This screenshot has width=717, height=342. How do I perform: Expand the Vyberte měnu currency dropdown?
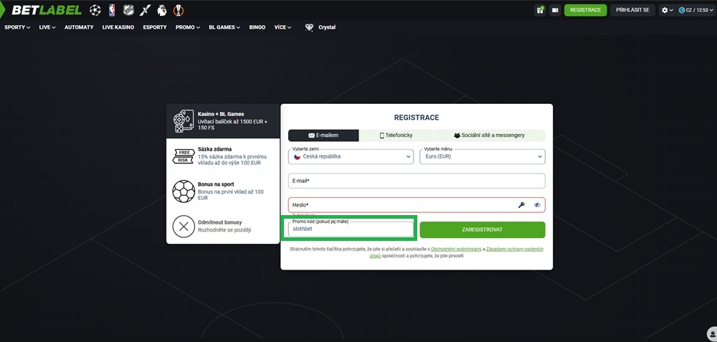tap(481, 156)
